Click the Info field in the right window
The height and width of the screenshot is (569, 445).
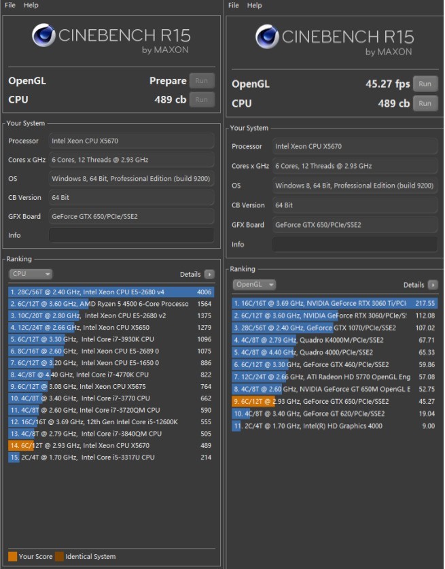[355, 244]
